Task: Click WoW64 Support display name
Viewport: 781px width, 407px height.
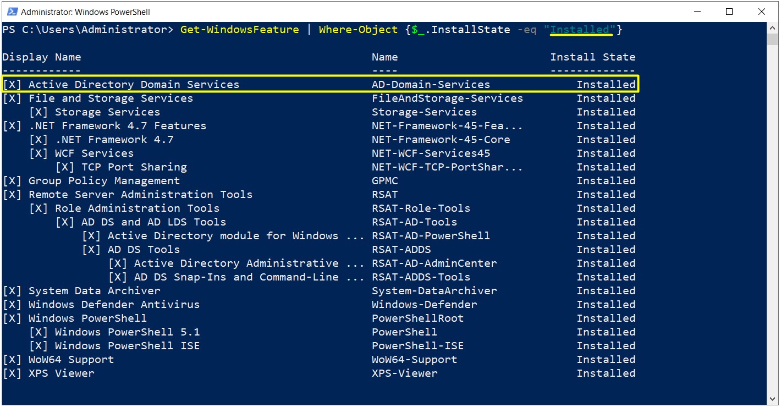Action: pos(71,360)
